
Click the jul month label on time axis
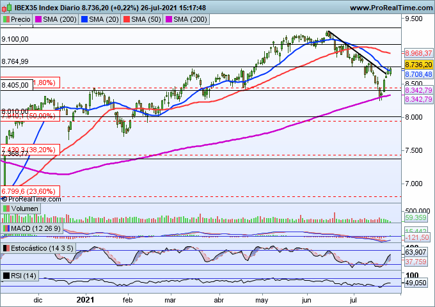(x=353, y=300)
